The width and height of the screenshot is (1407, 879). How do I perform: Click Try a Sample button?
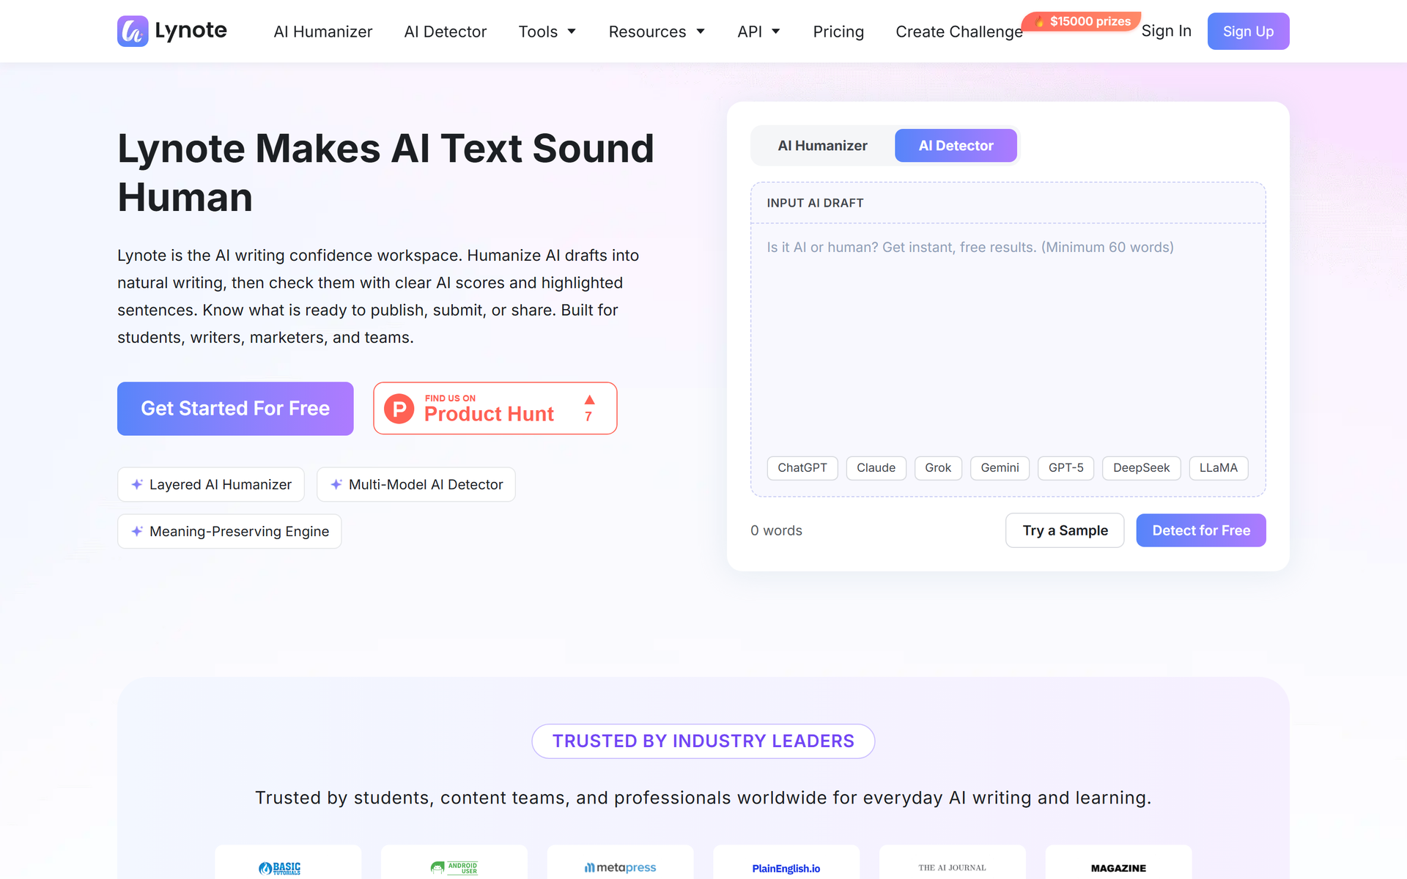coord(1065,530)
